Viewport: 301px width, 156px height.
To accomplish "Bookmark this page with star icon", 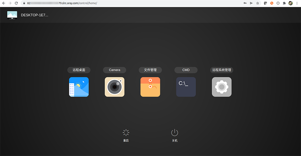I will [x=258, y=3].
